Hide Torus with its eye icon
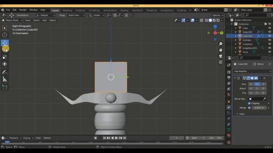Screen dimensions: 273x153 tap(270, 52)
